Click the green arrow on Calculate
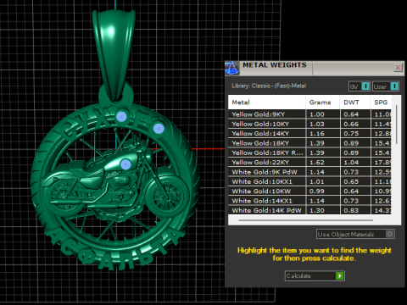The width and height of the screenshot is (407, 305). [x=339, y=275]
